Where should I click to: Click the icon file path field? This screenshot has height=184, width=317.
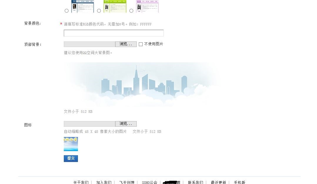point(90,124)
